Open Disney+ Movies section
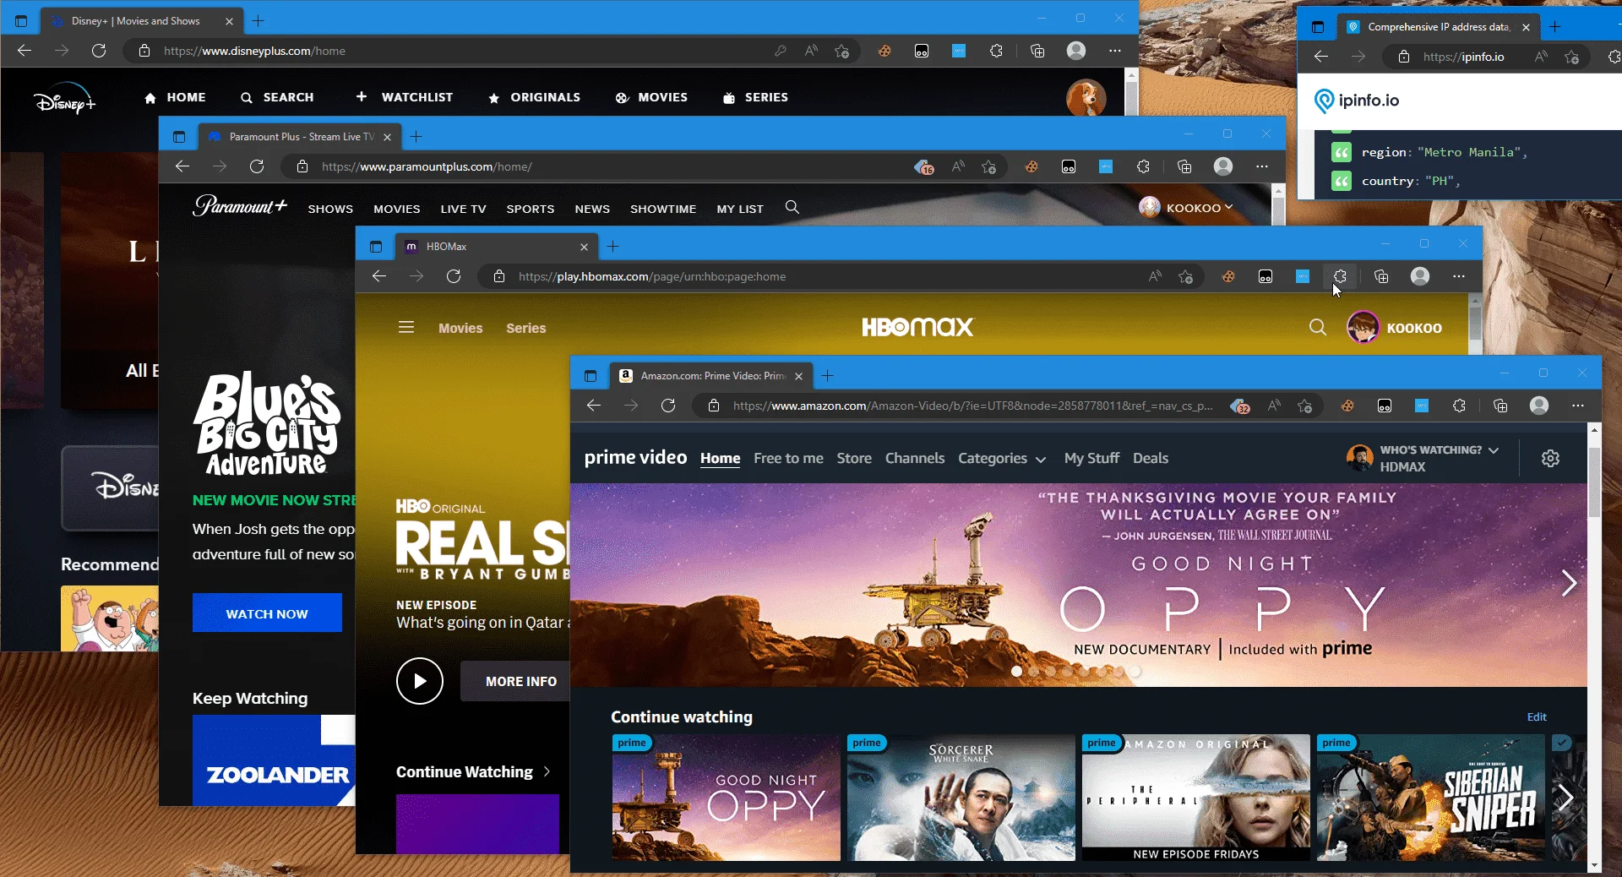1622x877 pixels. coord(651,97)
